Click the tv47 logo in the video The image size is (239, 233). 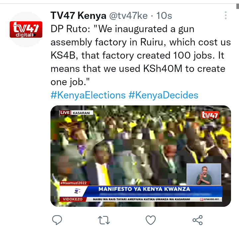pos(210,115)
